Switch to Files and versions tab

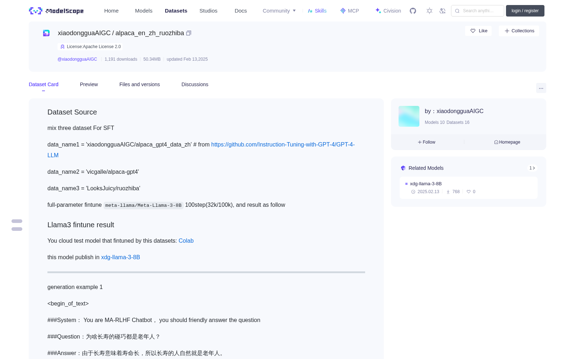[x=139, y=84]
